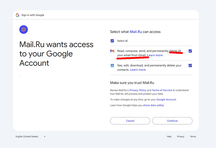The width and height of the screenshot is (216, 148).
Task: Open Mail.Ru's Privacy Policy link
Action: pyautogui.click(x=138, y=90)
